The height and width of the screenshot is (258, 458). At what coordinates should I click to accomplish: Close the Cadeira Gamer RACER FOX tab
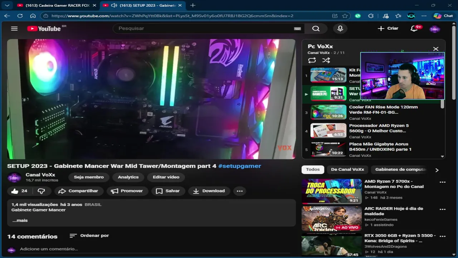point(94,5)
